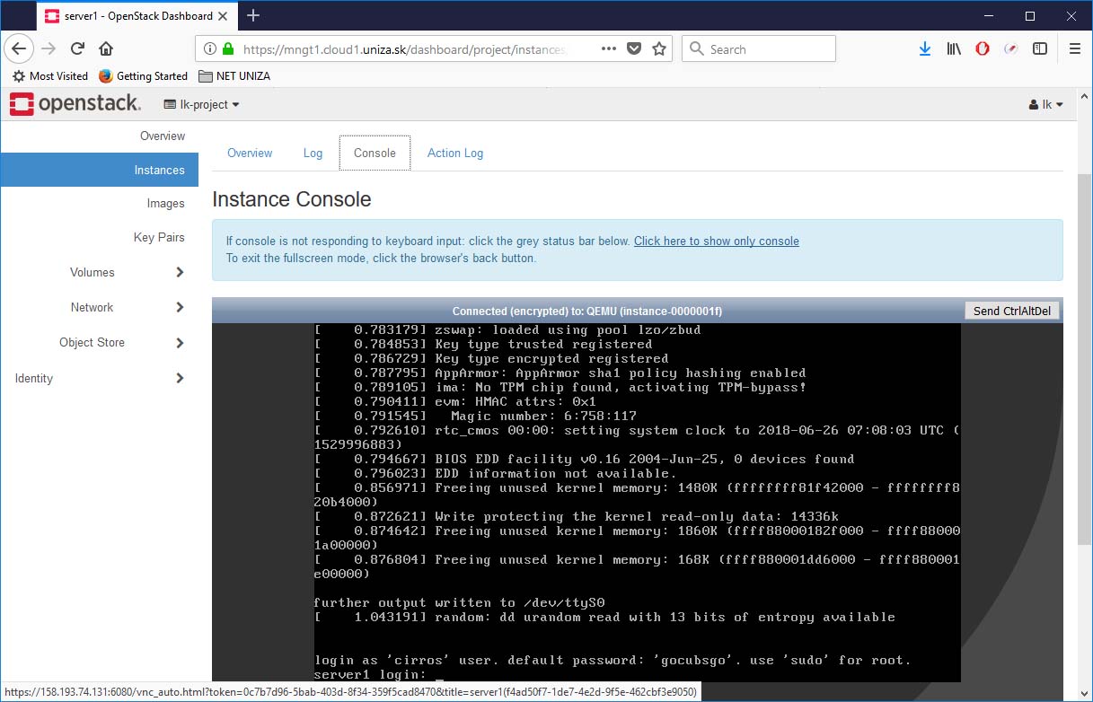The height and width of the screenshot is (702, 1093).
Task: Open the Library icon
Action: tap(954, 49)
